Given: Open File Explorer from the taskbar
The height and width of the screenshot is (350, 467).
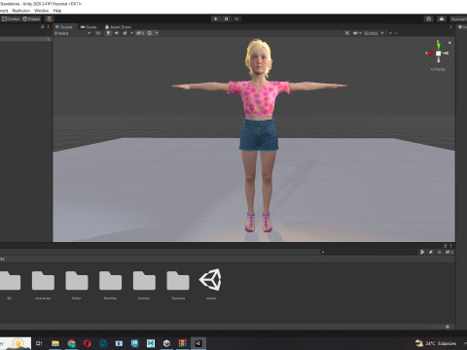Looking at the screenshot, I should click(x=55, y=343).
